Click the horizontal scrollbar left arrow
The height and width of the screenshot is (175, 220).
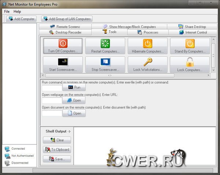point(43,75)
